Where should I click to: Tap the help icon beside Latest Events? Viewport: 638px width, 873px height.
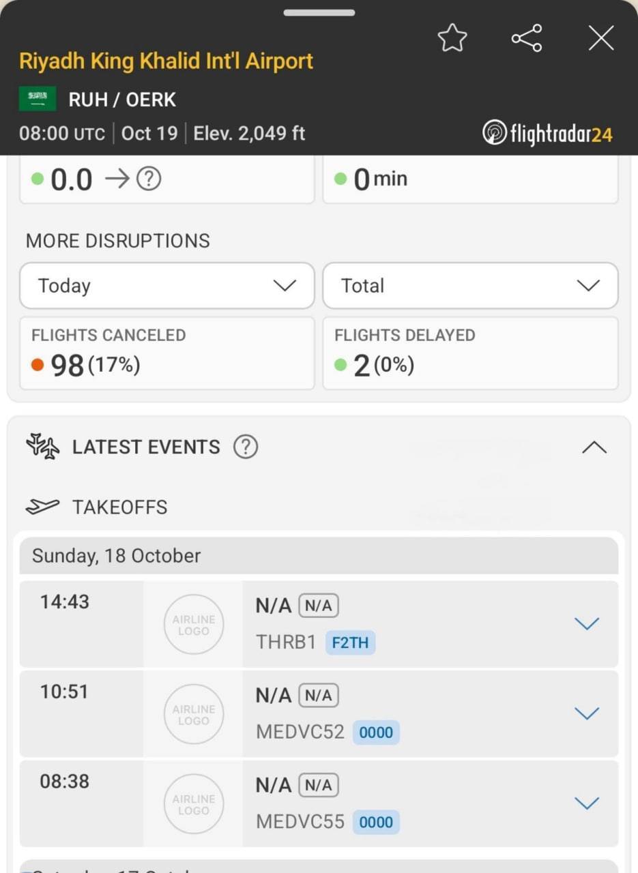pyautogui.click(x=246, y=447)
